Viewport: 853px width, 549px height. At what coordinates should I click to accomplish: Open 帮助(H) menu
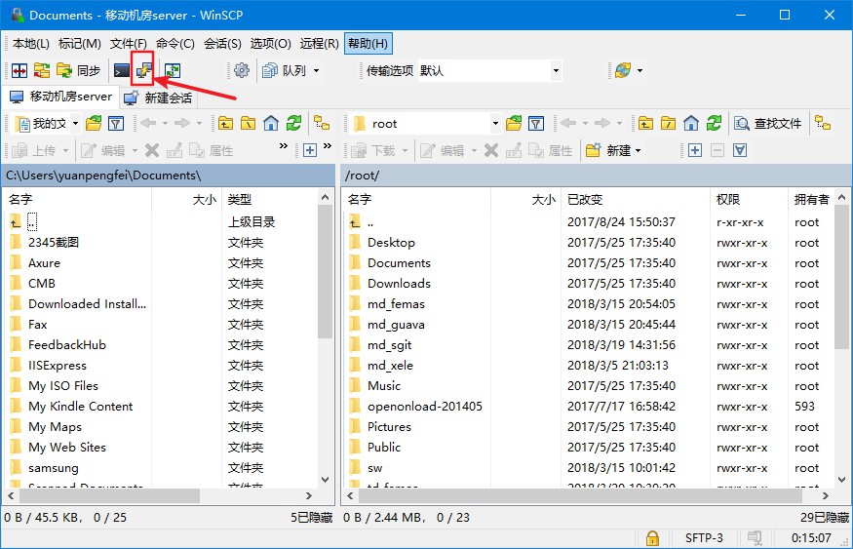(368, 44)
